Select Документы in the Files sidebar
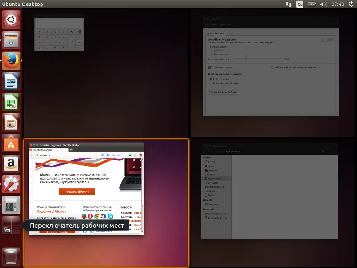Screen dimensions: 357x268 click(x=216, y=179)
